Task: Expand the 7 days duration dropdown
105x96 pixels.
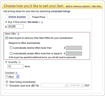Action: pos(12,77)
